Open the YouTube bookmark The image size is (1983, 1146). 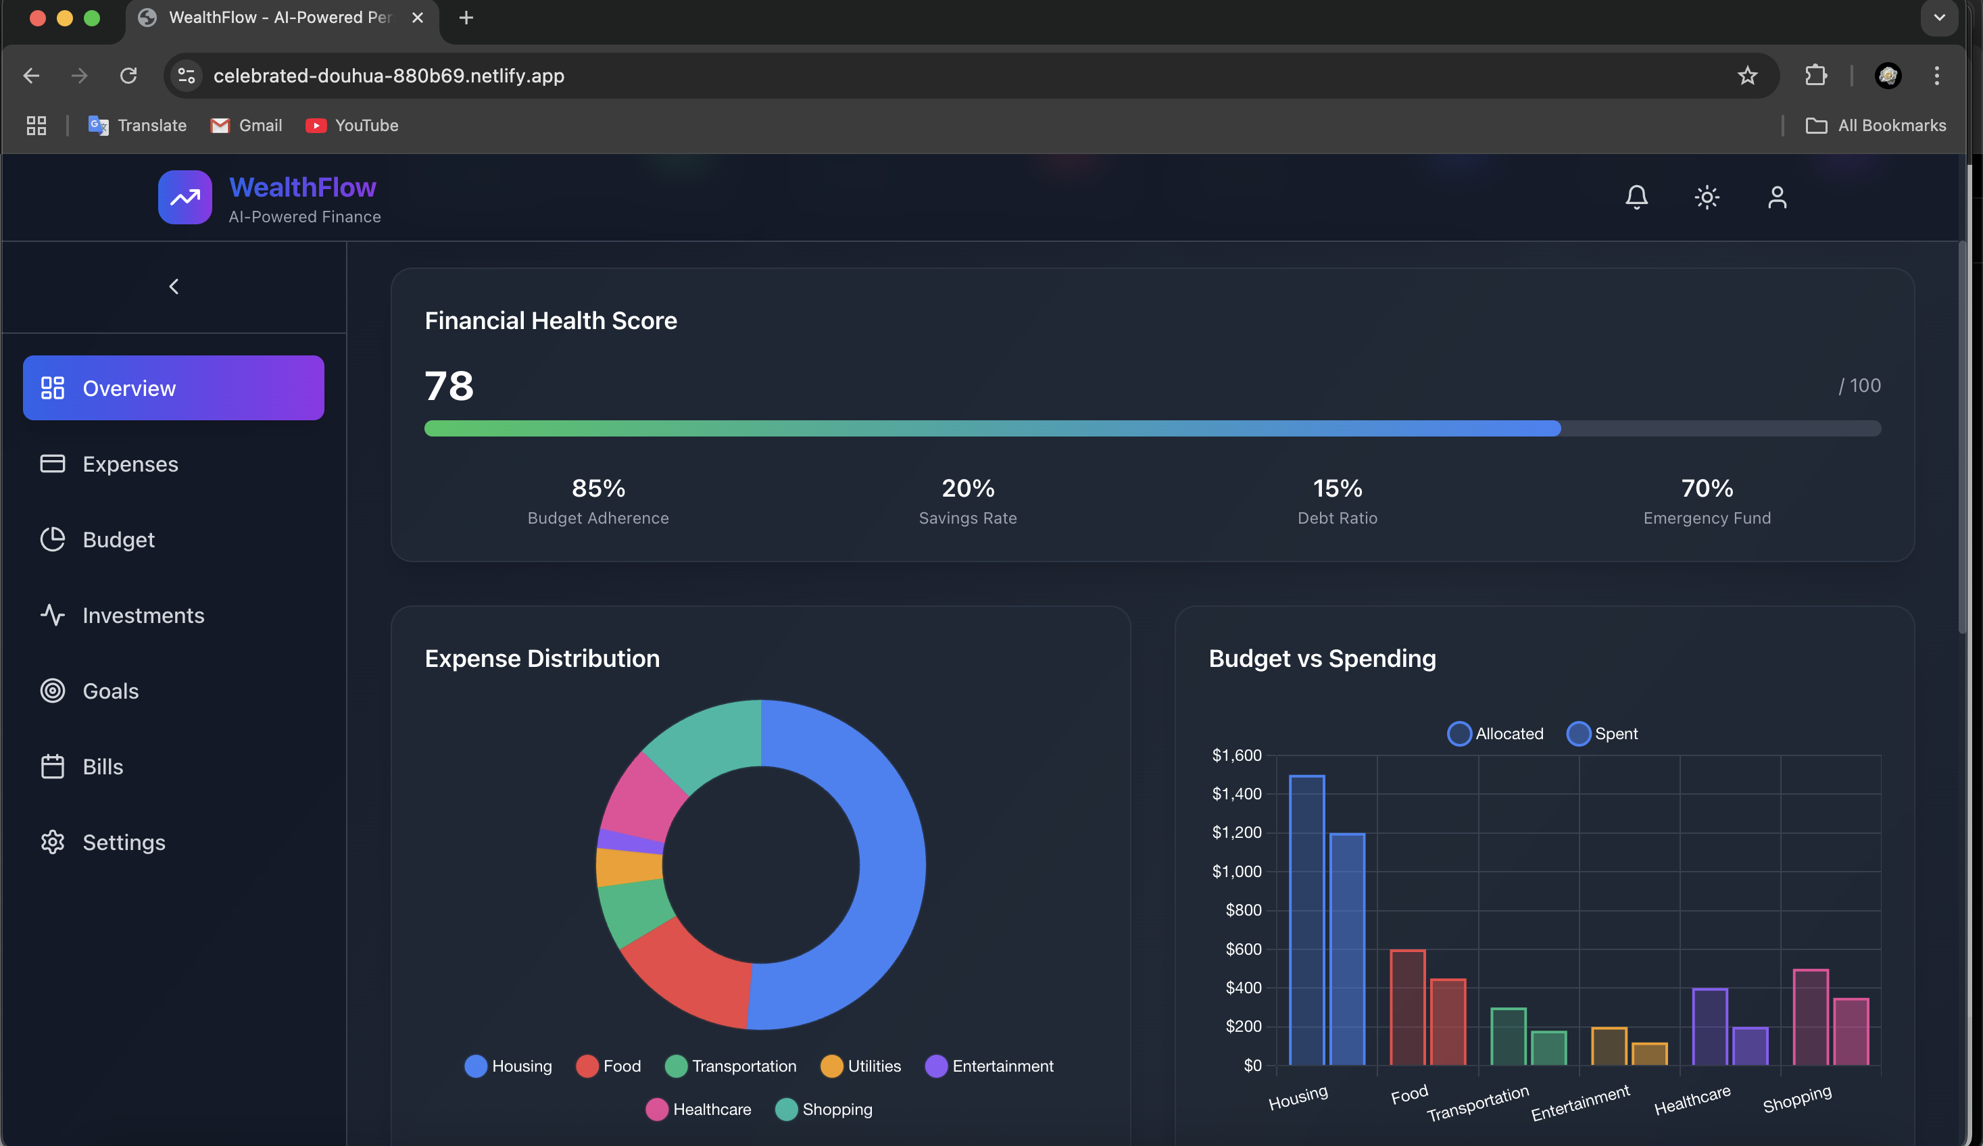coord(351,125)
